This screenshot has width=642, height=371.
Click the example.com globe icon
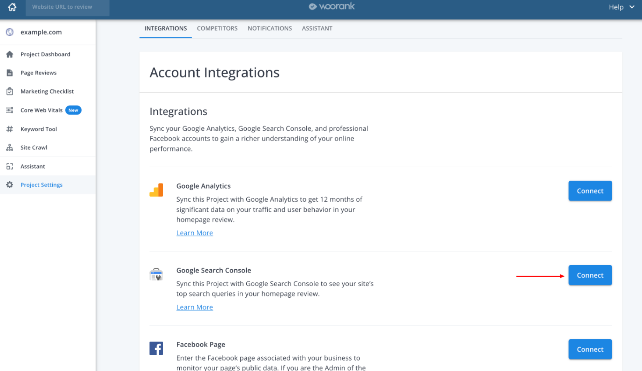click(10, 32)
